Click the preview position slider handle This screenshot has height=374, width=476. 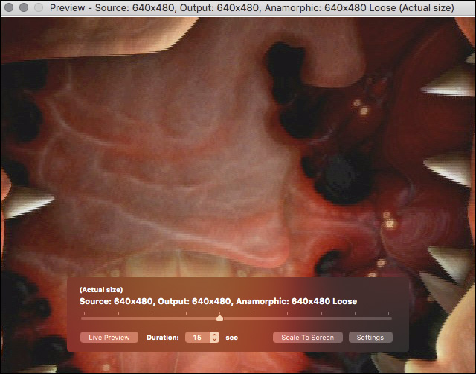220,317
